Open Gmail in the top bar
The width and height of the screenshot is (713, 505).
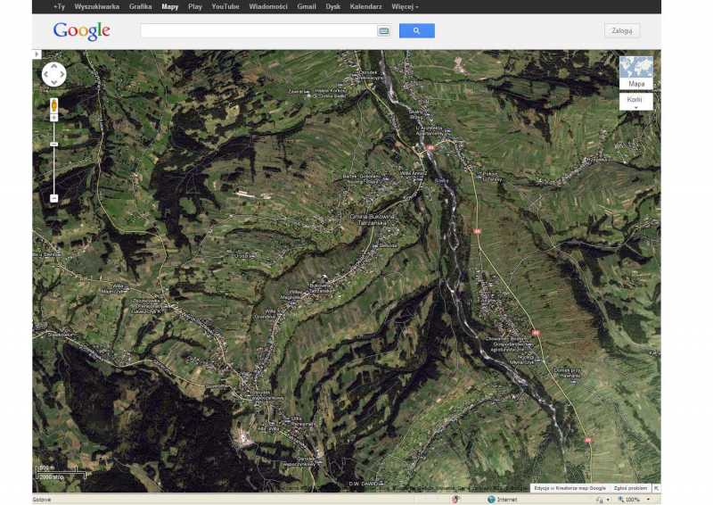(307, 6)
